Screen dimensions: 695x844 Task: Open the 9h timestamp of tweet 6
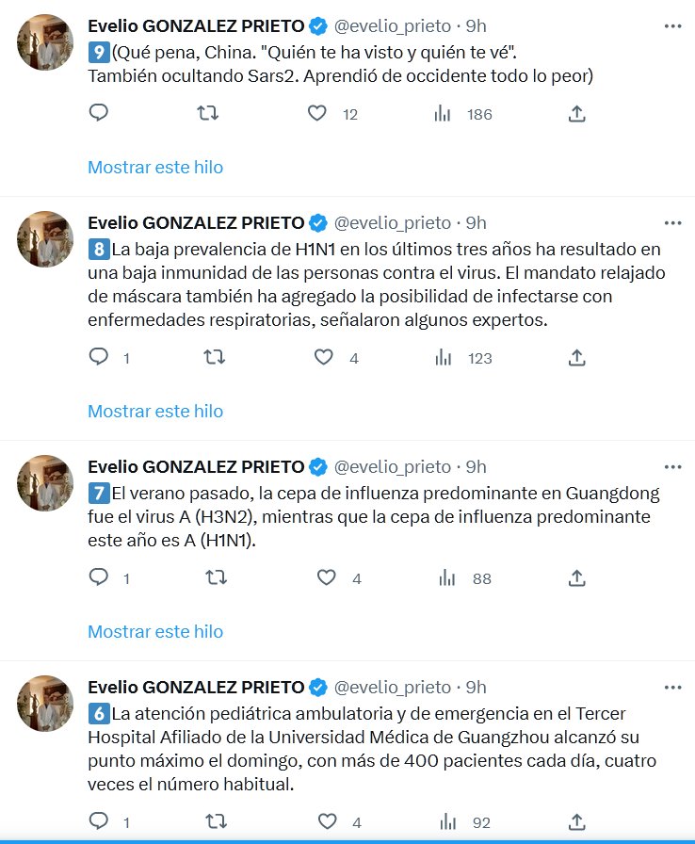tap(477, 687)
